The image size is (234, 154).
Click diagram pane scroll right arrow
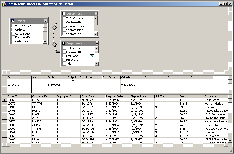coord(226,72)
